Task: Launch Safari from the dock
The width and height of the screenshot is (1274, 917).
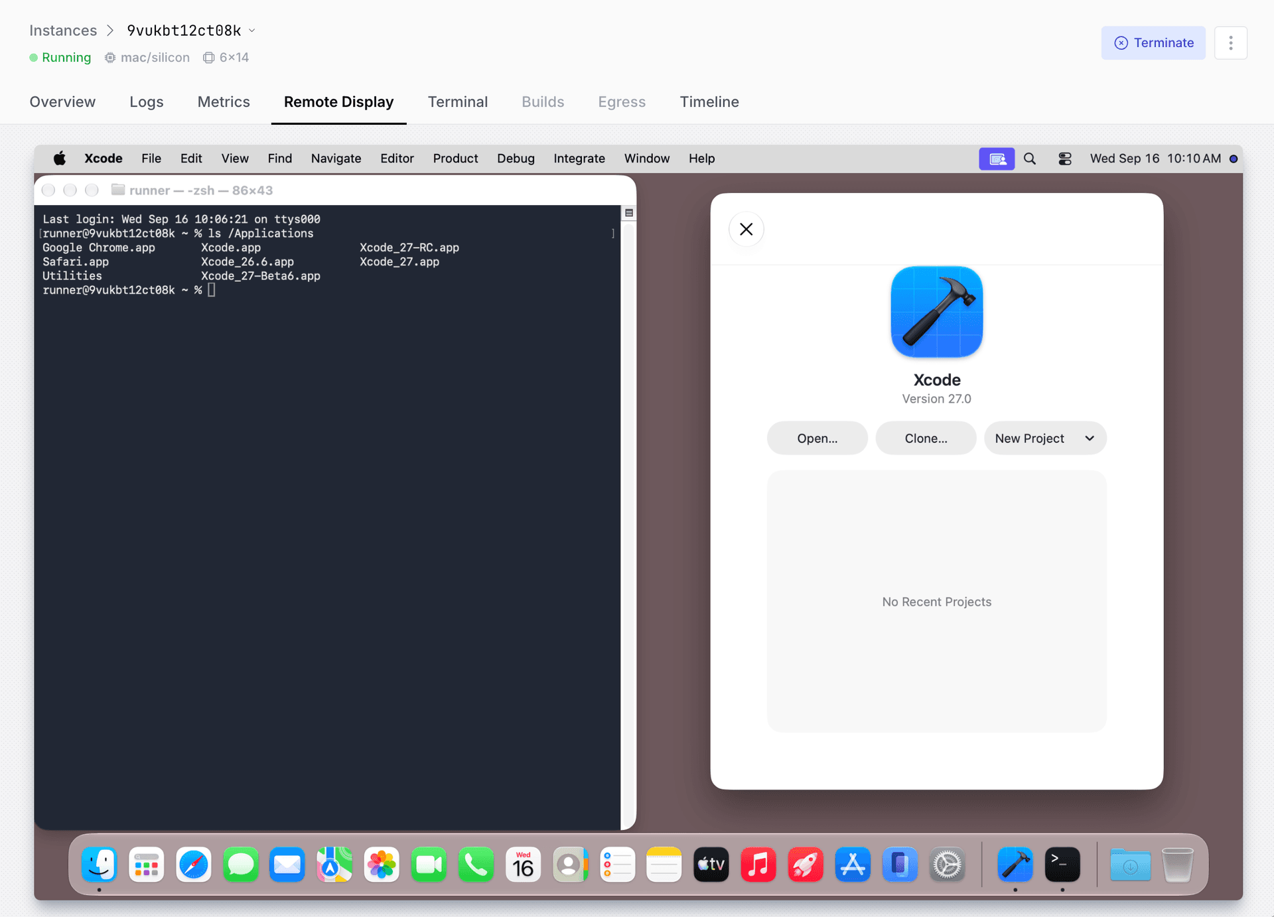Action: point(194,865)
